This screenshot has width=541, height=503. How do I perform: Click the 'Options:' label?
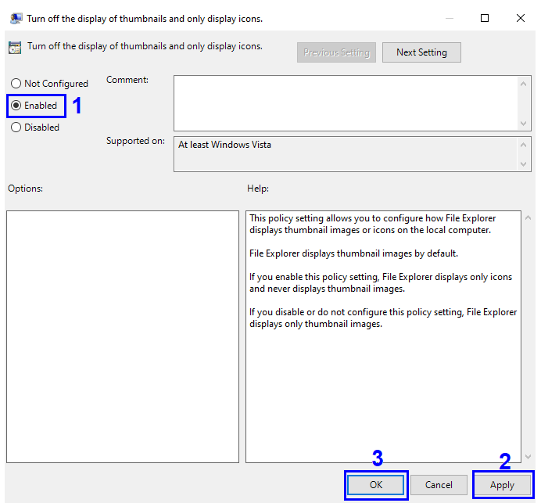tap(26, 189)
